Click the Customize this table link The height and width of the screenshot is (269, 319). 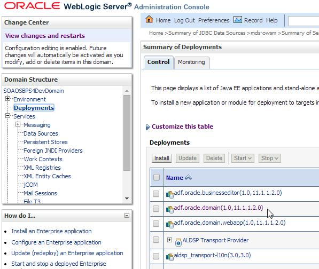(182, 126)
